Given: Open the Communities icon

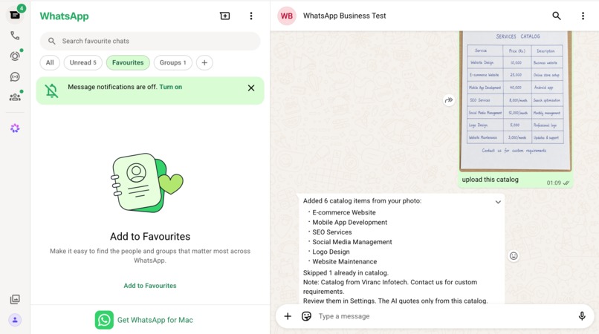Looking at the screenshot, I should pyautogui.click(x=15, y=97).
